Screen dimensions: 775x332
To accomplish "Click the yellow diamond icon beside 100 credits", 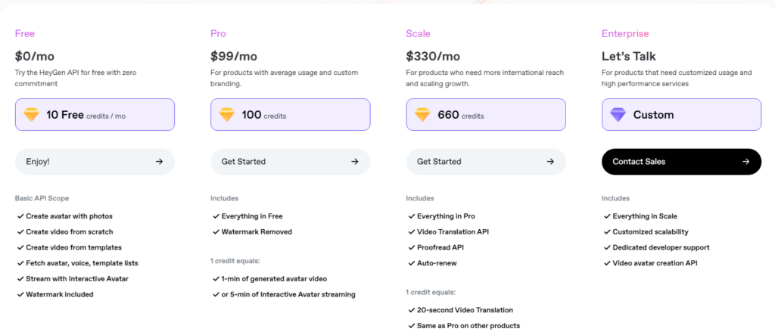I will pyautogui.click(x=227, y=115).
